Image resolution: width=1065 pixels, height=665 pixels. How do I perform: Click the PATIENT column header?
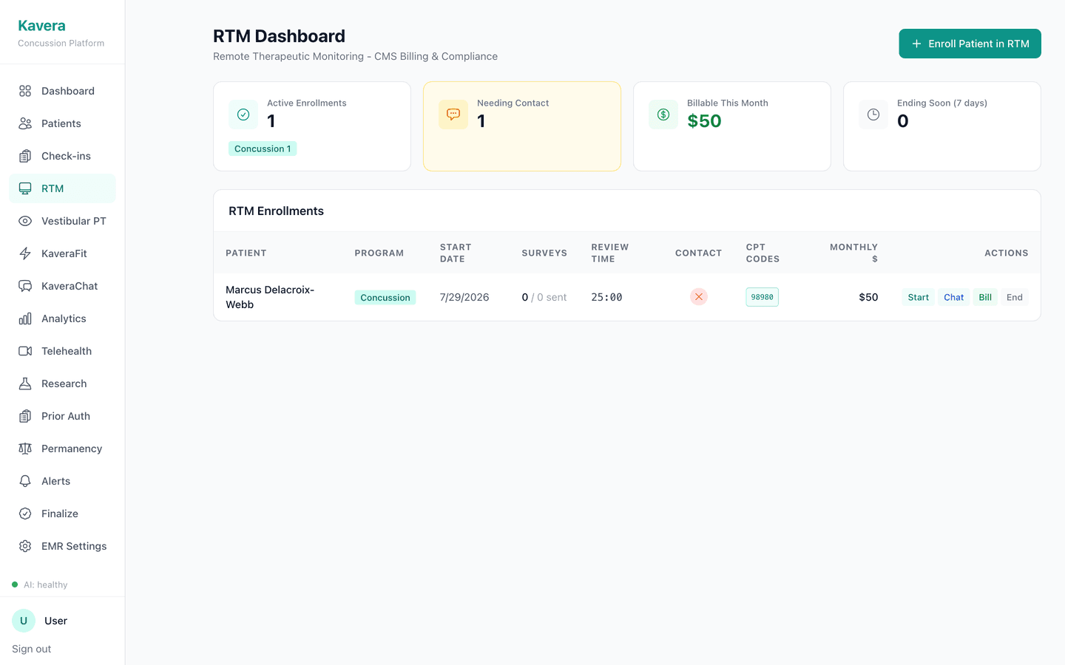246,253
